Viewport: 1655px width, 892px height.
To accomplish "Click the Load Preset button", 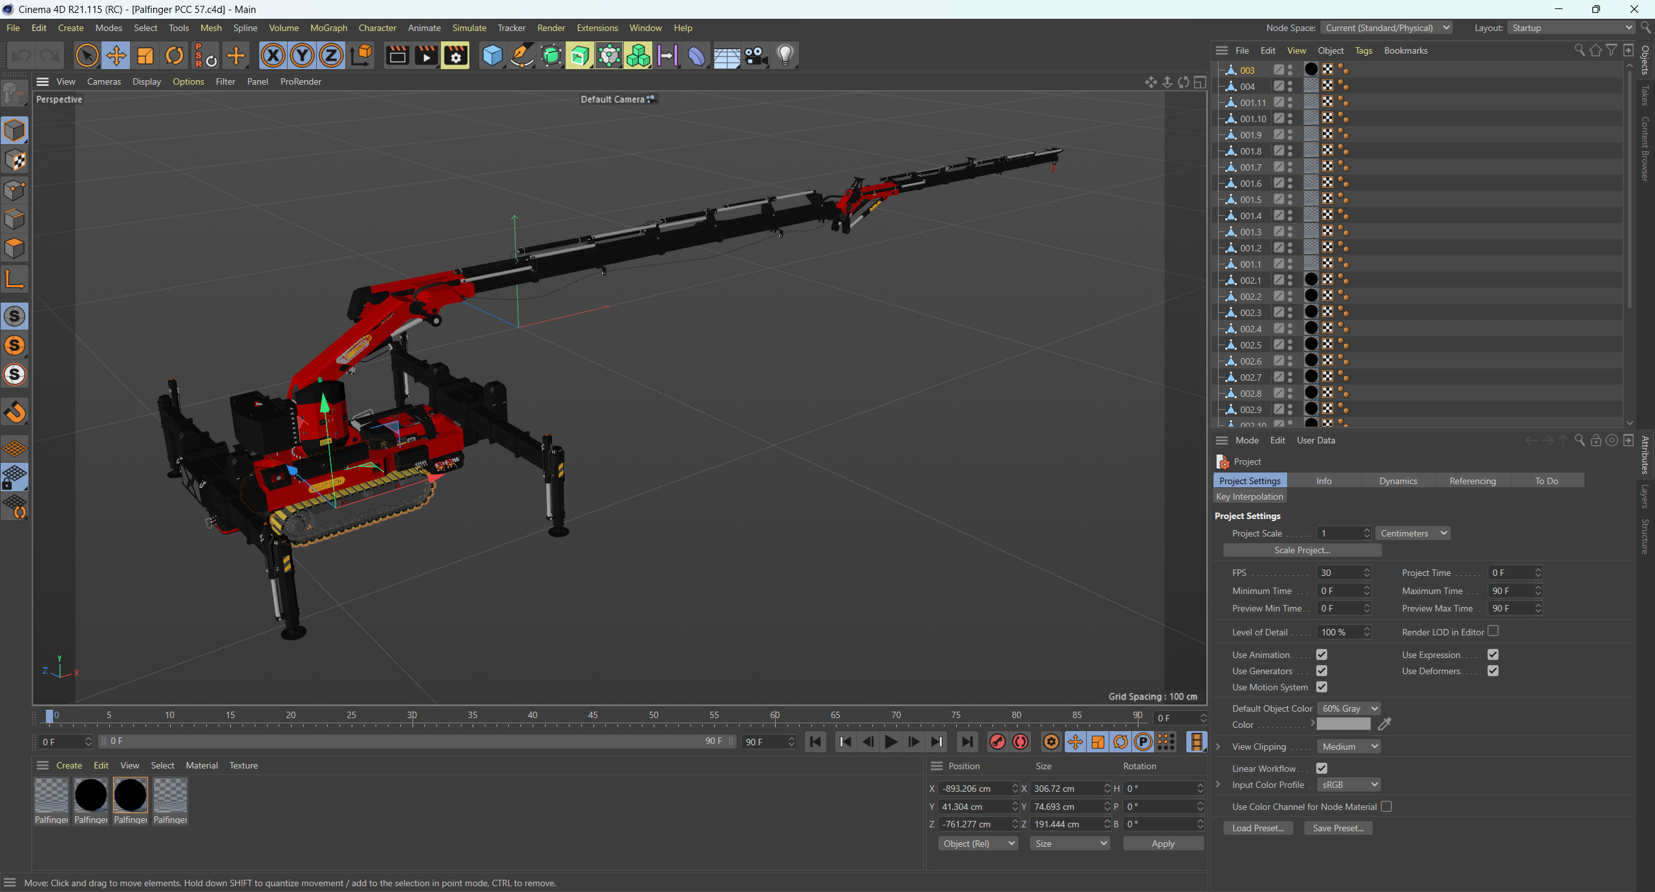I will coord(1258,828).
